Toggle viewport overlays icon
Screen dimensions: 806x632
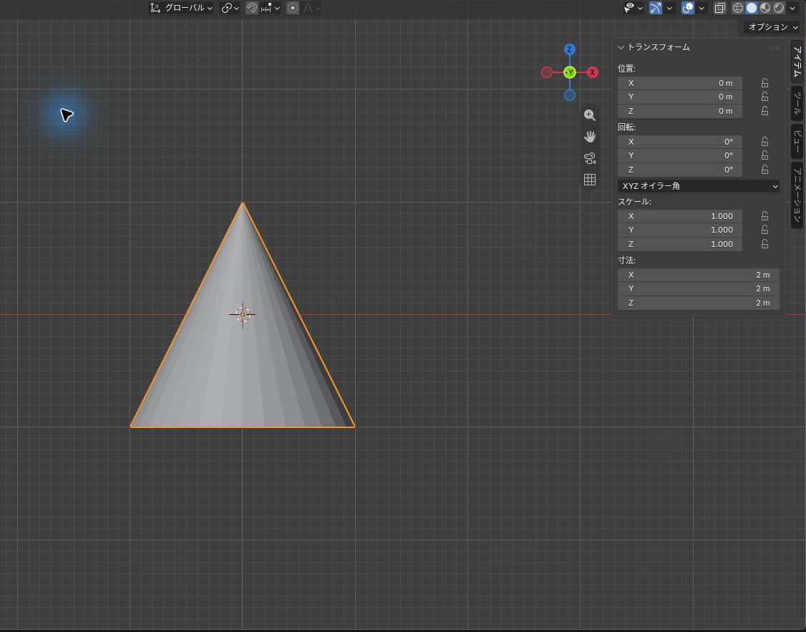688,8
